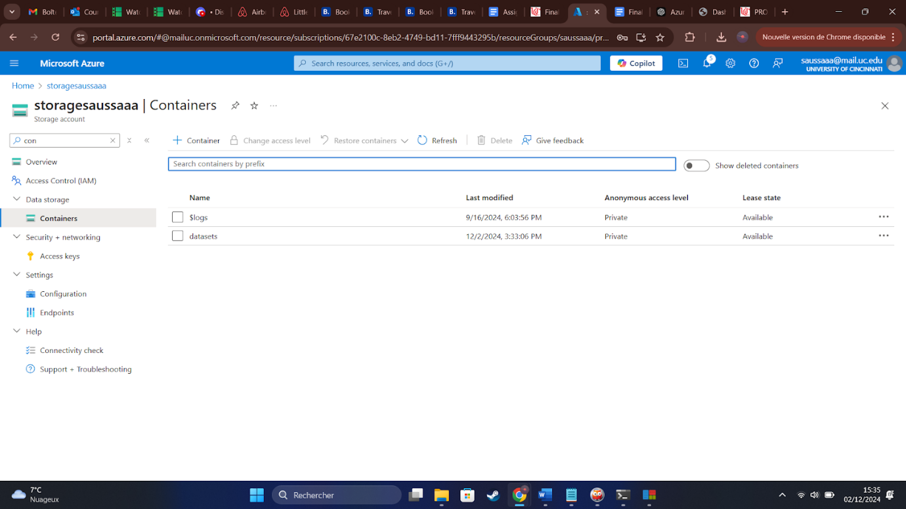Open the Help question mark menu
The width and height of the screenshot is (906, 509).
[x=754, y=64]
